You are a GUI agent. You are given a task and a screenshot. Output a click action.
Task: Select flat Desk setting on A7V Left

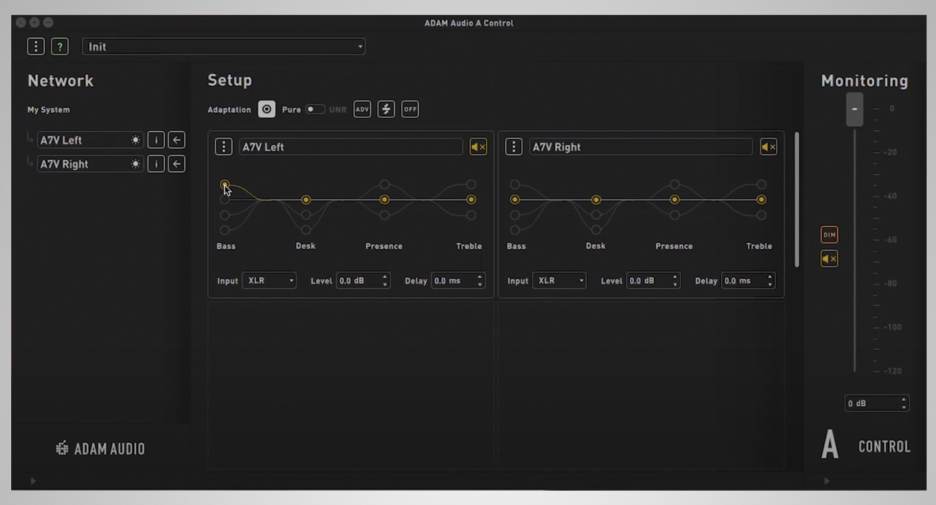(x=306, y=200)
